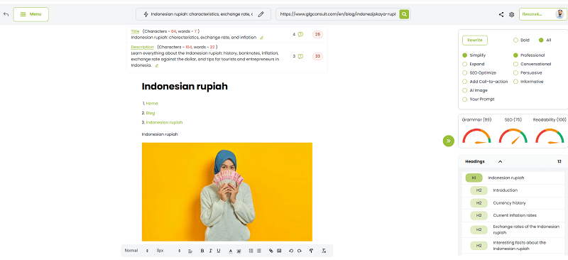Click the SEO score gauge
Screen dimensions: 568x260
[513, 136]
